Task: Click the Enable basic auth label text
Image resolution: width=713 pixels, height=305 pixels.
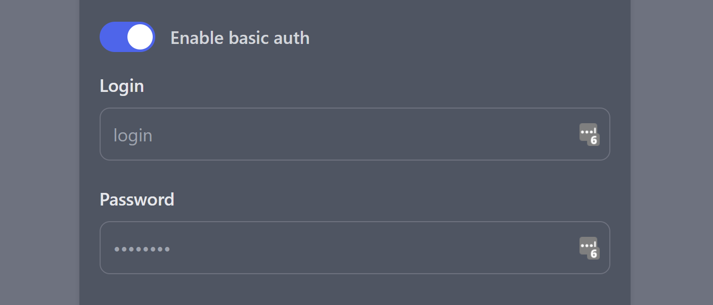Action: pyautogui.click(x=240, y=37)
